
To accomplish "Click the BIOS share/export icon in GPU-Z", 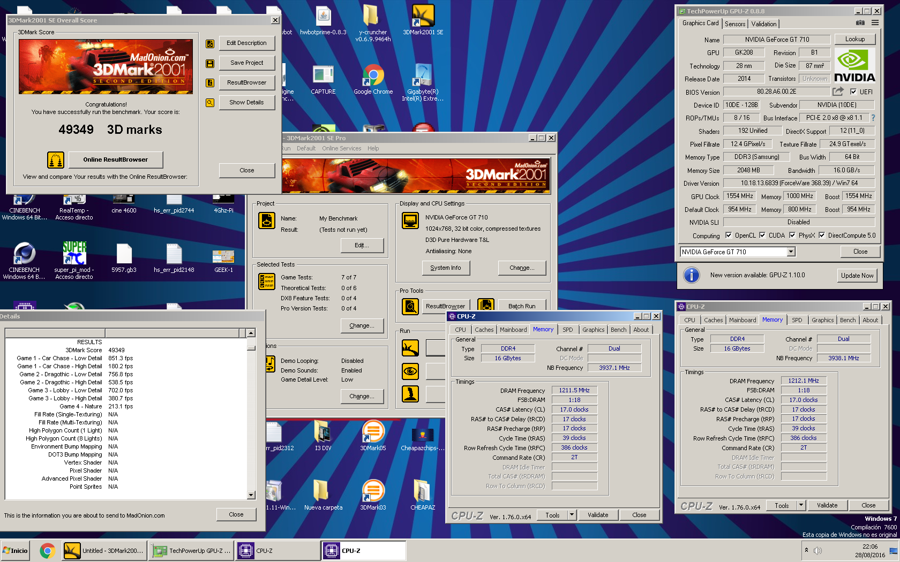I will 838,92.
